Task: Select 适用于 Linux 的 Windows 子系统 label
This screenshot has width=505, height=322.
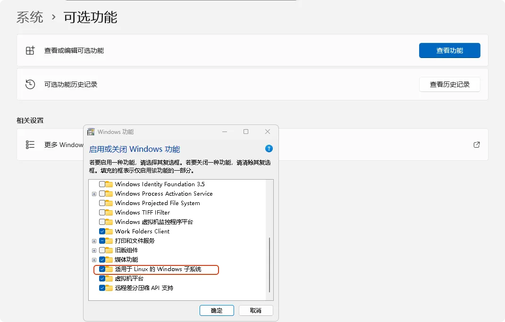Action: 158,269
